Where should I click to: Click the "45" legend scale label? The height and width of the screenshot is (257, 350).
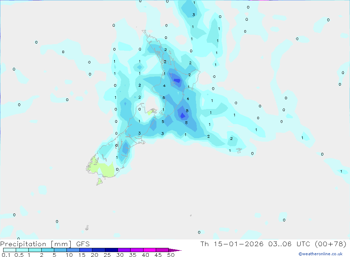coord(158,255)
